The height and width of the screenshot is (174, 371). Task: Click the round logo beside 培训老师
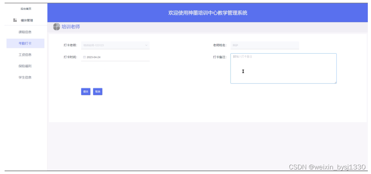[x=57, y=26]
